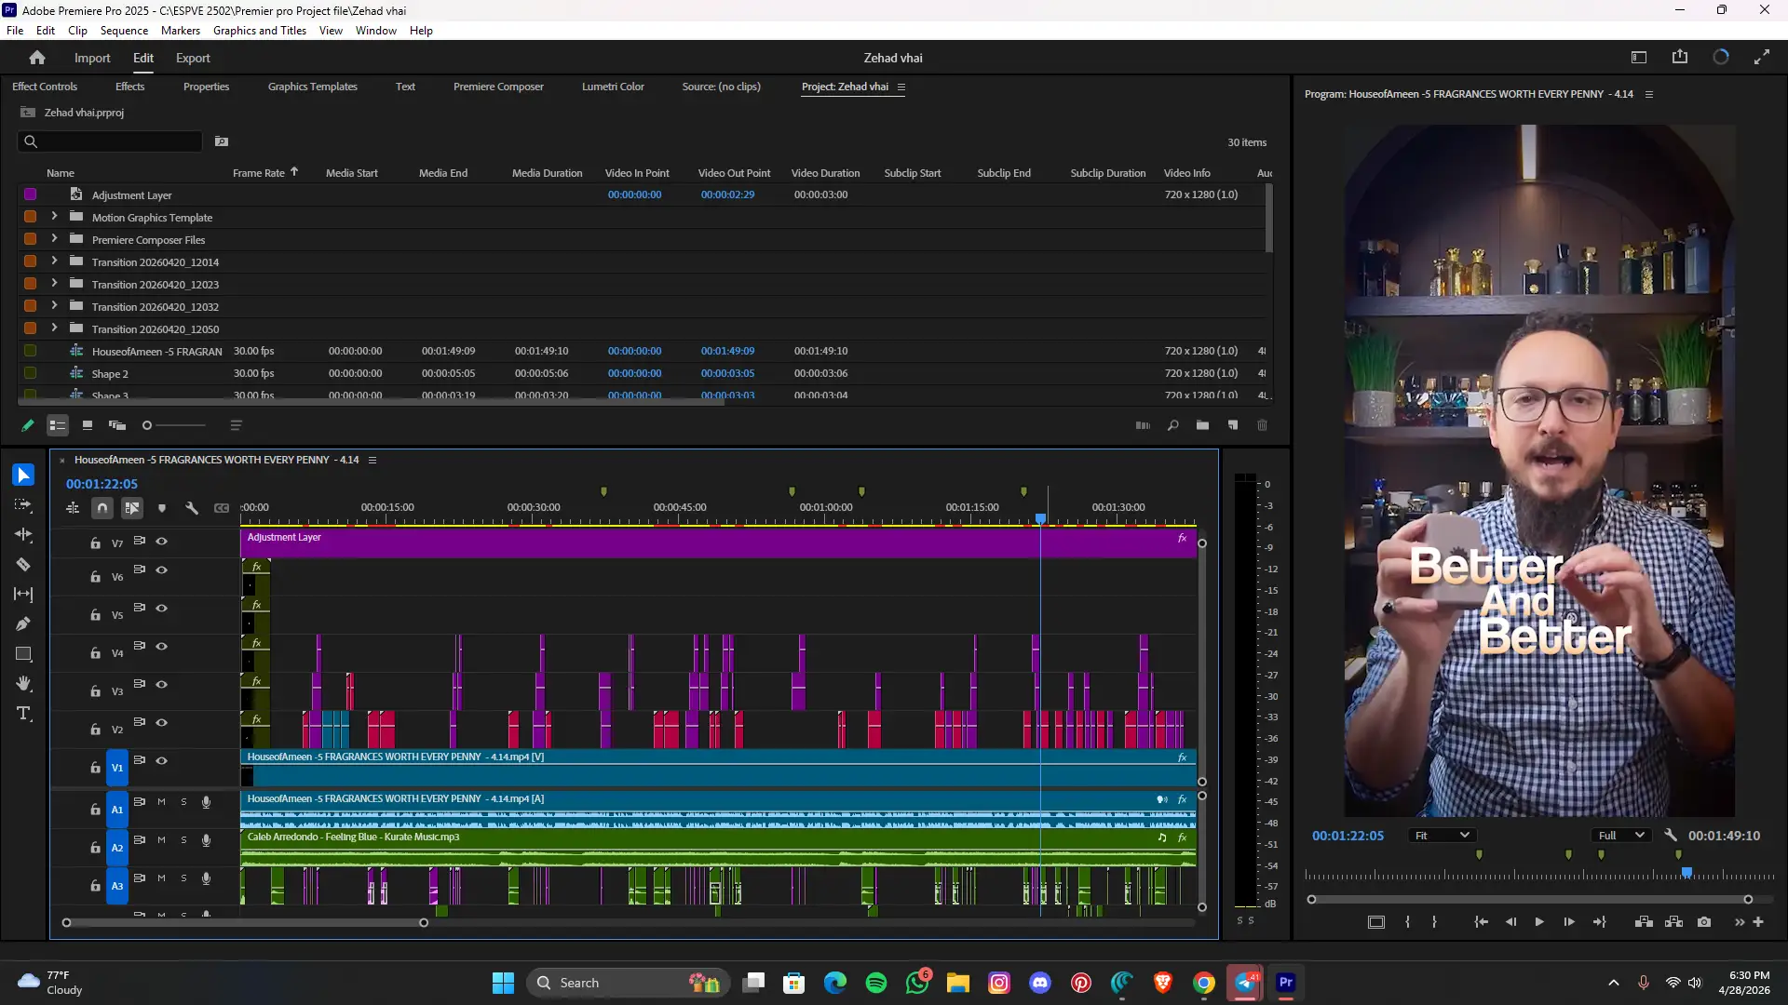Open the Fit zoom level dropdown
This screenshot has height=1005, width=1788.
click(1441, 836)
